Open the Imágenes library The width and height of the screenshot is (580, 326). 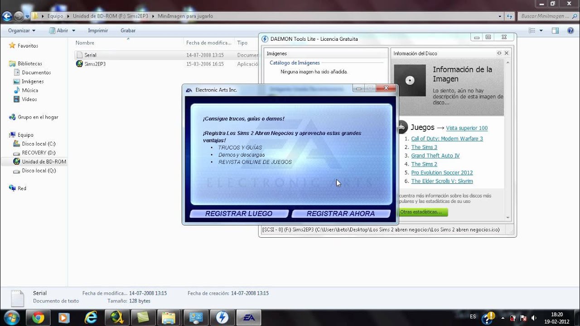33,81
